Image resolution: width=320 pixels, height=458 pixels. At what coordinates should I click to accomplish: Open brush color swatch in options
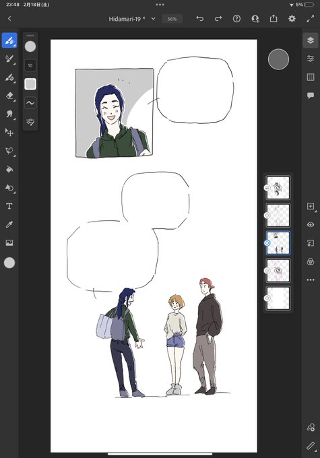pos(30,84)
